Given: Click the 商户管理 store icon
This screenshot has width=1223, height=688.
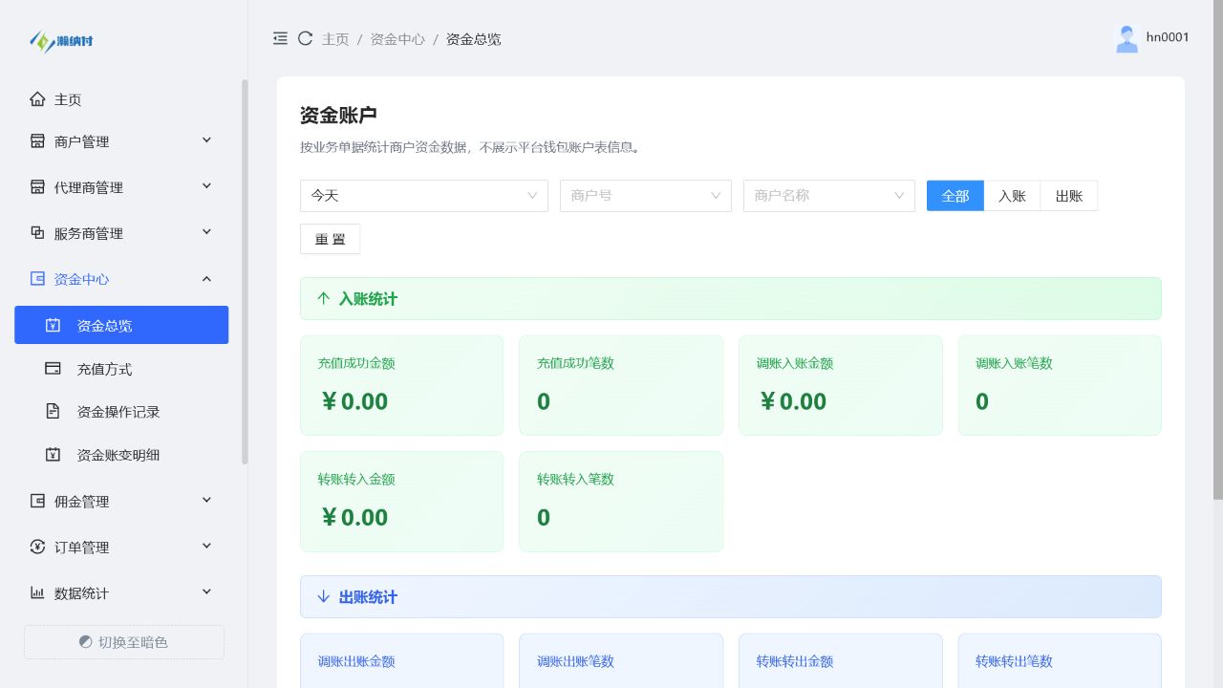Looking at the screenshot, I should click(37, 141).
